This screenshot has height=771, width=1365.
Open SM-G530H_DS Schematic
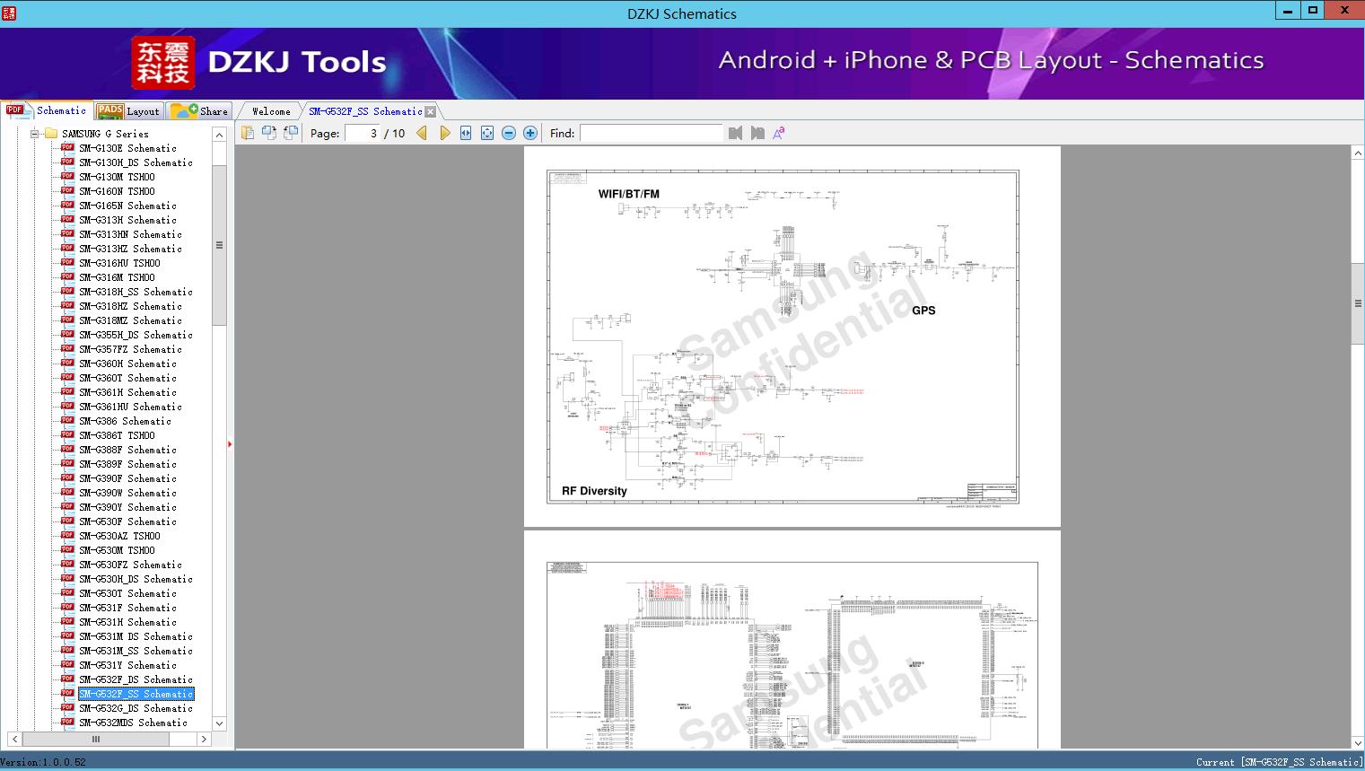click(136, 579)
